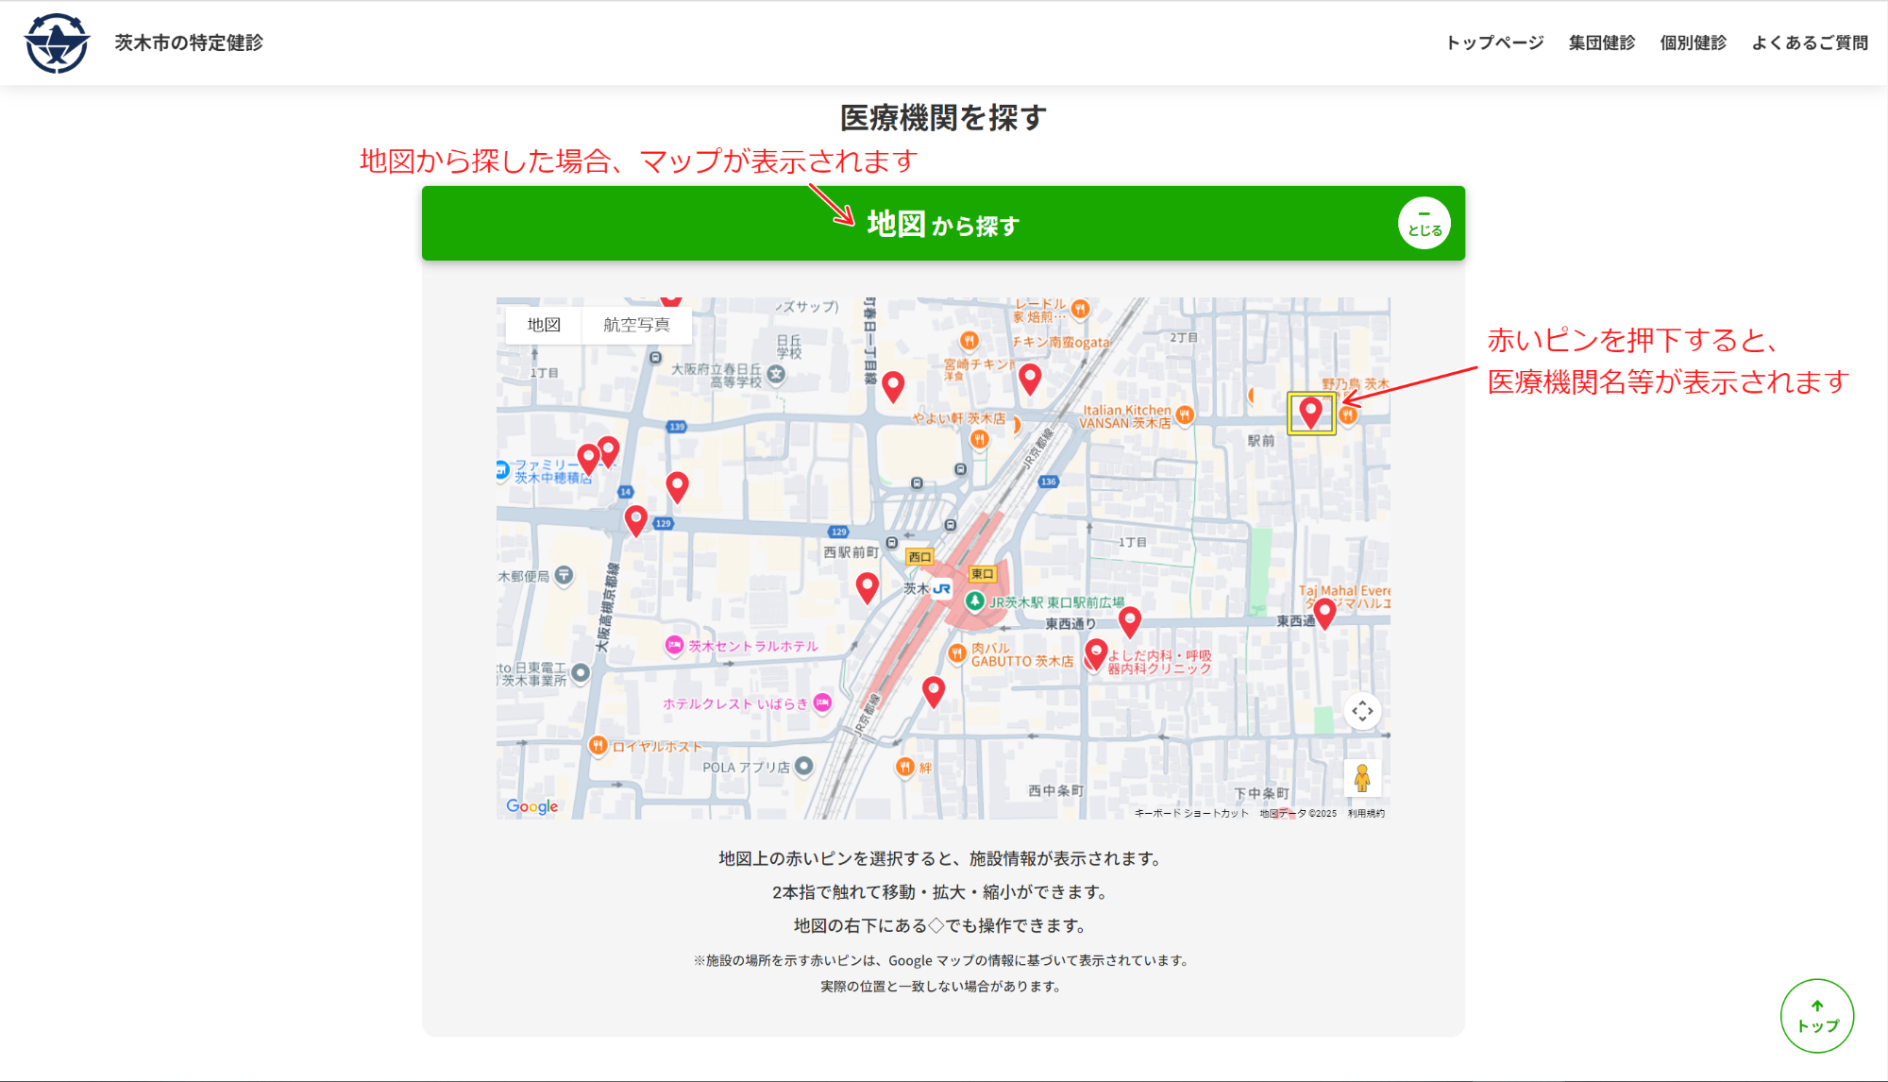Open the 個別健診 menu item
The width and height of the screenshot is (1888, 1082).
[1693, 42]
